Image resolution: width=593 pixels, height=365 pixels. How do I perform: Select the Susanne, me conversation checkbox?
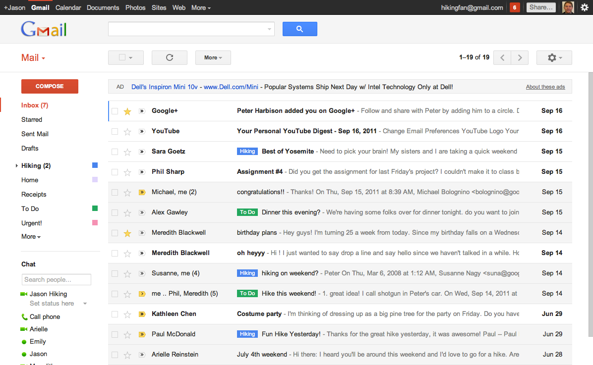[x=115, y=273]
